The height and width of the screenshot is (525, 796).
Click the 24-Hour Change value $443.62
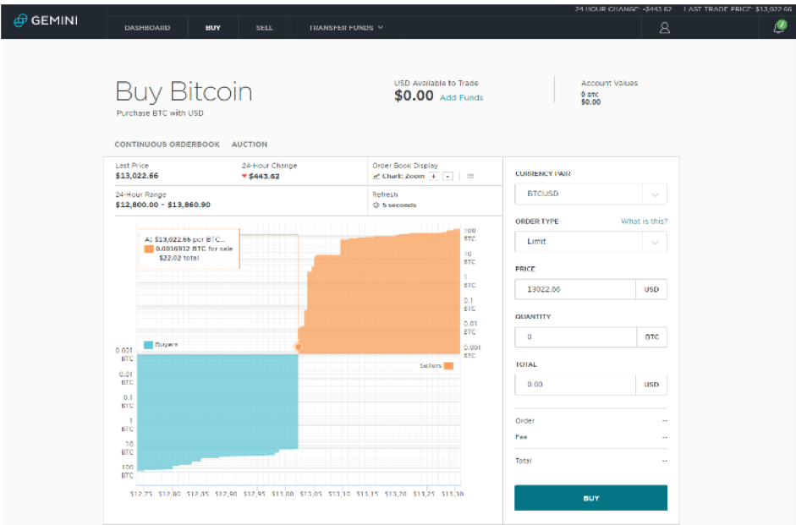264,176
